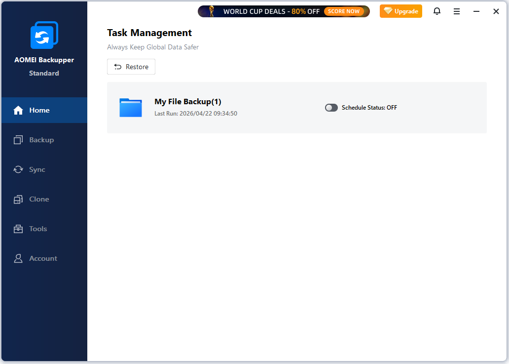Close the AOMEI Backupper window
The height and width of the screenshot is (364, 509).
pos(496,11)
